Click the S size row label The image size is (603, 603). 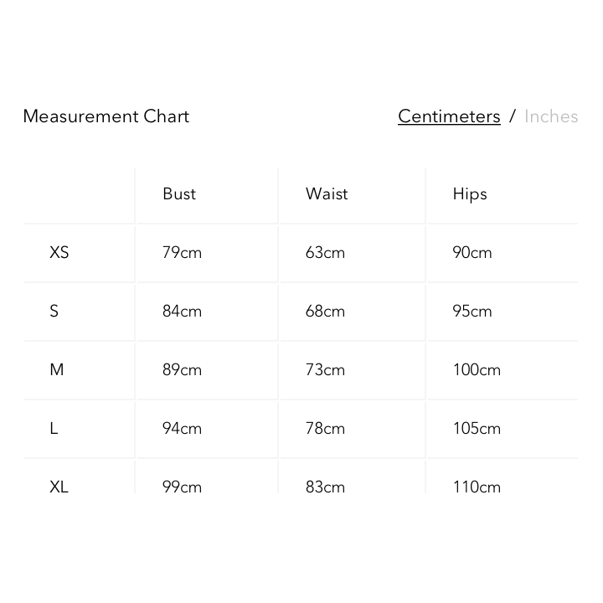(x=54, y=311)
